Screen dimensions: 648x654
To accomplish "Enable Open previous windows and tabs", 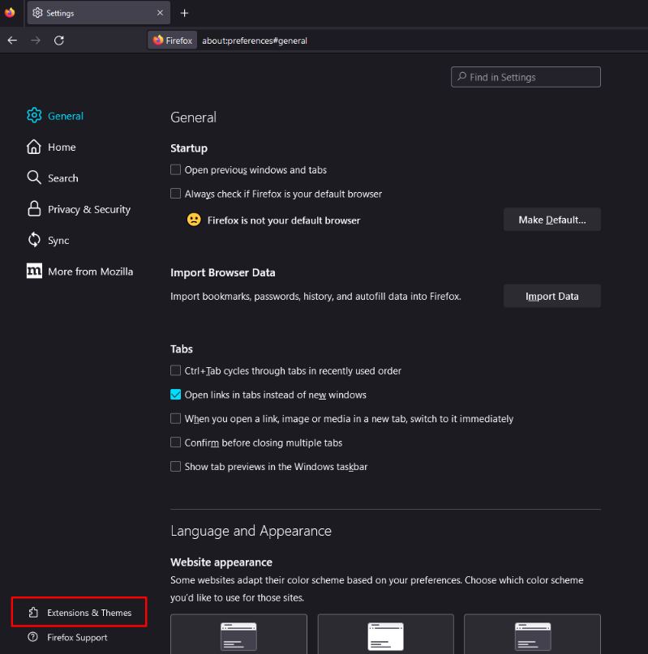I will (x=175, y=169).
